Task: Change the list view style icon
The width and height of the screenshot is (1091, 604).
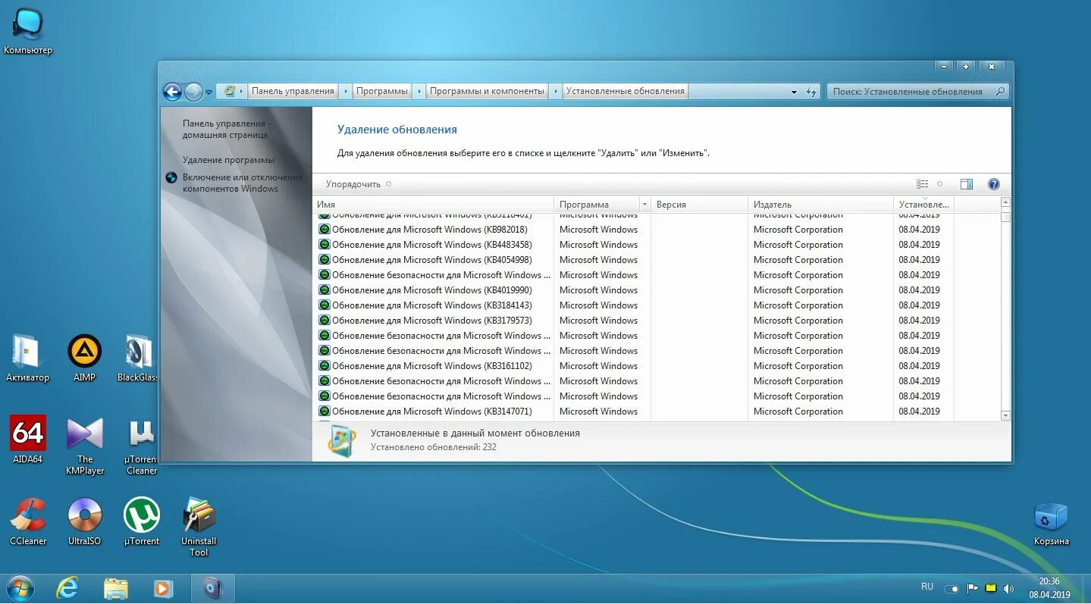Action: (922, 184)
